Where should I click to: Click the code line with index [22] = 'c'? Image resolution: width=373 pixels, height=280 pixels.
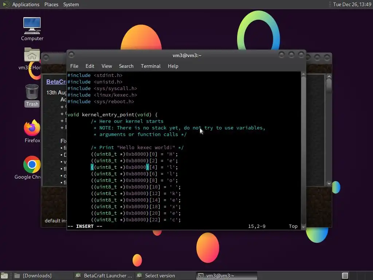[x=136, y=220]
